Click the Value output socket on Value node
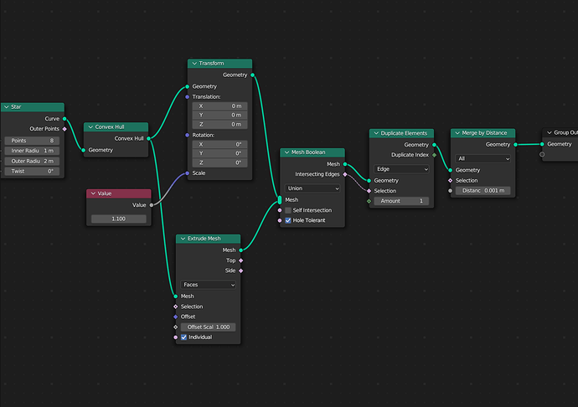The image size is (578, 407). pyautogui.click(x=152, y=205)
